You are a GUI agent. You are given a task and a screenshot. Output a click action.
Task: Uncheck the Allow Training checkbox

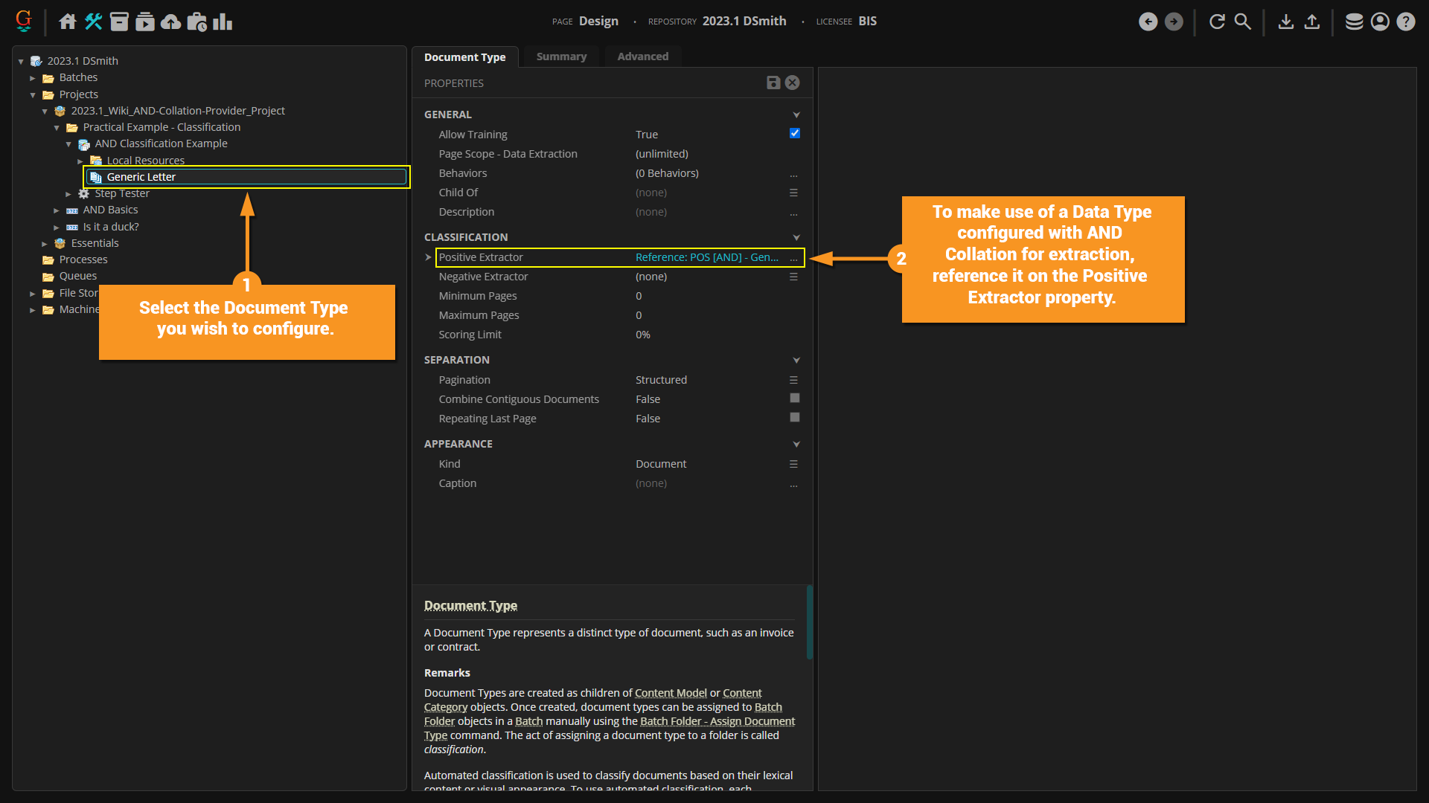[x=794, y=133]
